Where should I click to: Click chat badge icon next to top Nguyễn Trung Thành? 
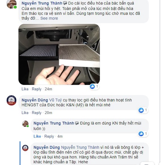(65, 3)
